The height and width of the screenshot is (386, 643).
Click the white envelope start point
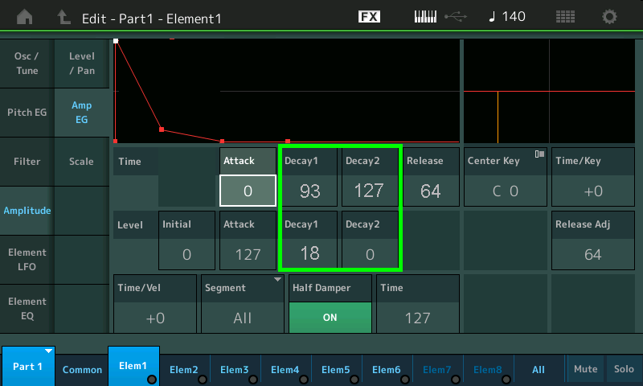[x=116, y=41]
